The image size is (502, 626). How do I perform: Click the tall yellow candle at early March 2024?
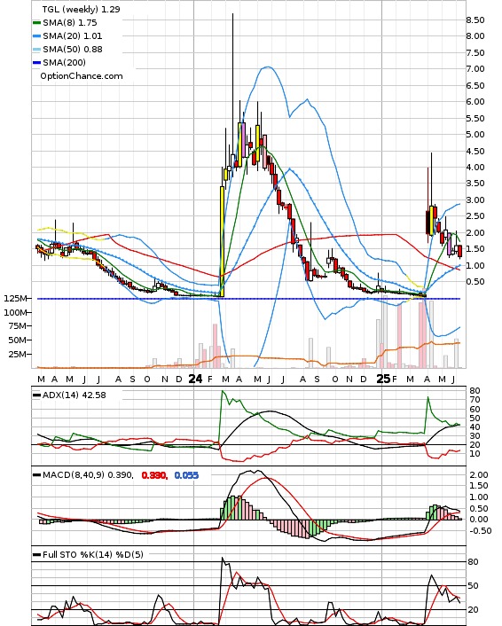(x=222, y=241)
